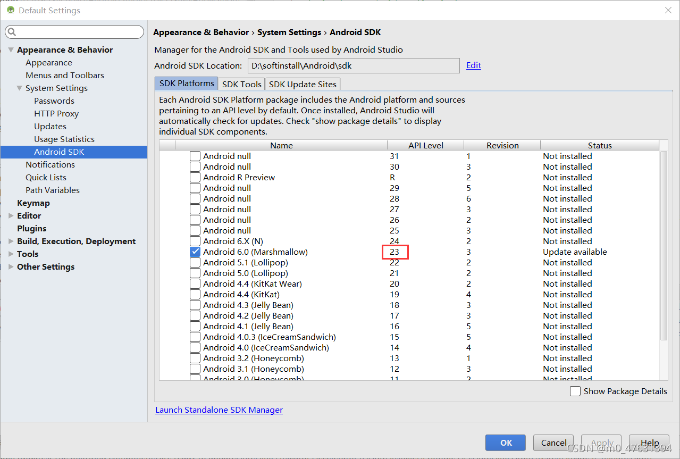The height and width of the screenshot is (459, 680).
Task: Collapse System Settings tree arrow
Action: click(20, 88)
